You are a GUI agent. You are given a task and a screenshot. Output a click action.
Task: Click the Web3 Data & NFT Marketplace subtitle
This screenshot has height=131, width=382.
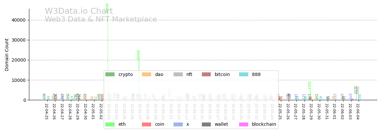tap(101, 20)
